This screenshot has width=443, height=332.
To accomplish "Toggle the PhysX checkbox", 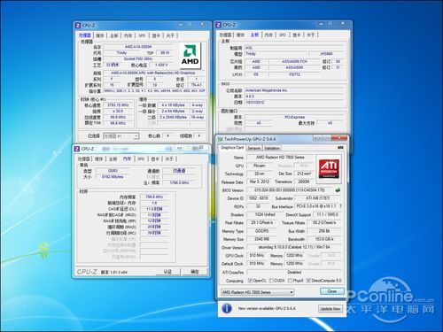I will pyautogui.click(x=290, y=281).
